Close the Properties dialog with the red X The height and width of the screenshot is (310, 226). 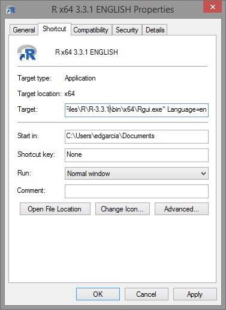pyautogui.click(x=212, y=7)
